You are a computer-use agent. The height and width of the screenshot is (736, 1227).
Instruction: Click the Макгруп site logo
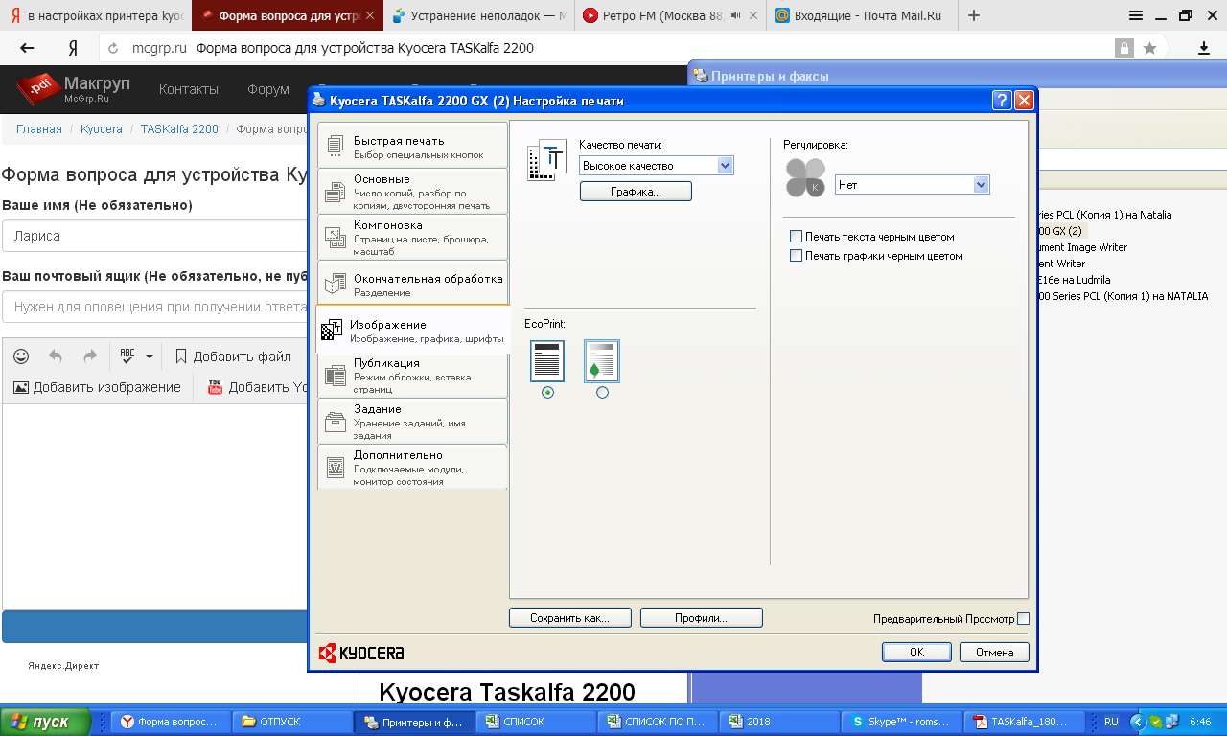(73, 88)
